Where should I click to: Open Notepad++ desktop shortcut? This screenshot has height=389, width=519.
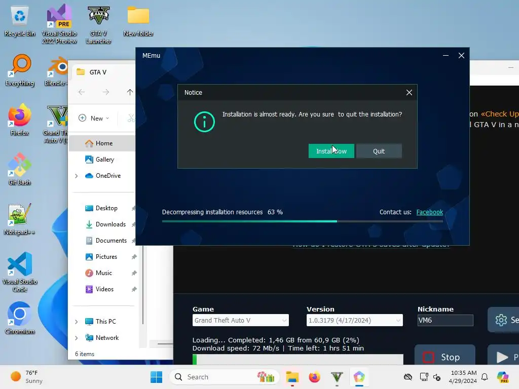coord(20,219)
